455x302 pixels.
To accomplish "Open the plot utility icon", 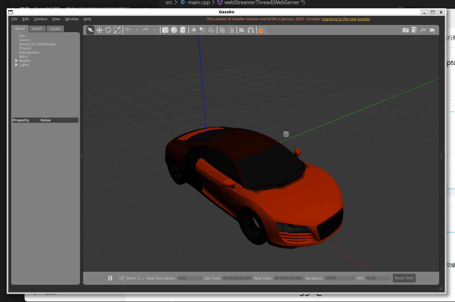I will pos(423,30).
